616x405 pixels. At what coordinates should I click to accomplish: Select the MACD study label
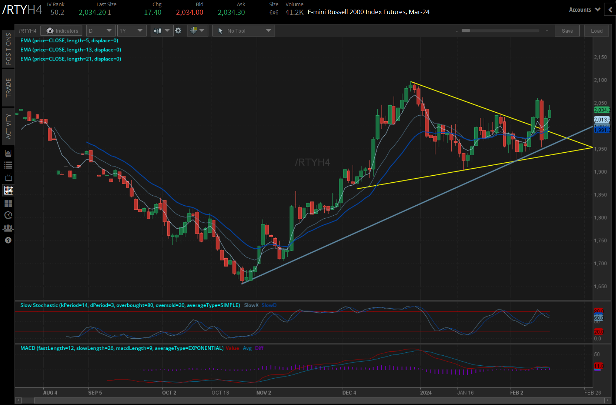click(x=122, y=348)
